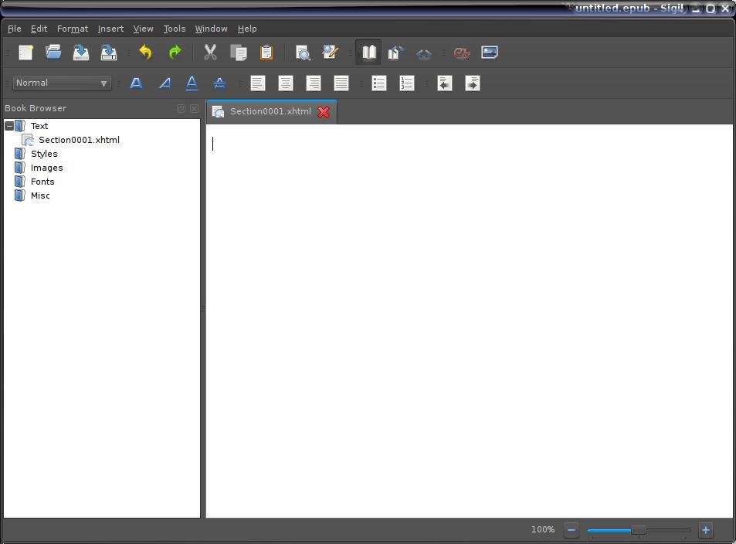The height and width of the screenshot is (544, 736).
Task: Click the Cut scissors icon
Action: click(x=210, y=53)
